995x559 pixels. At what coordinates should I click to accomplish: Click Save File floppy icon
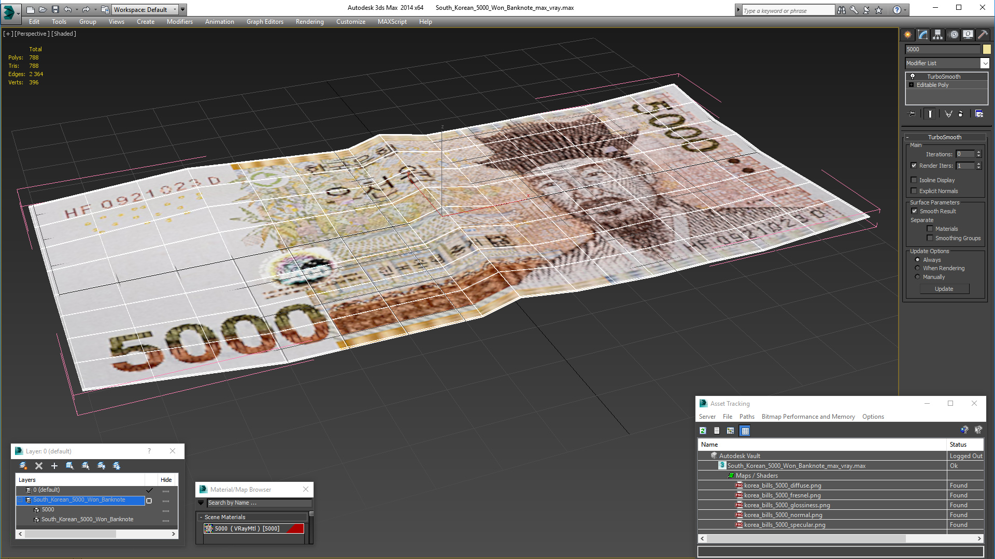[55, 9]
